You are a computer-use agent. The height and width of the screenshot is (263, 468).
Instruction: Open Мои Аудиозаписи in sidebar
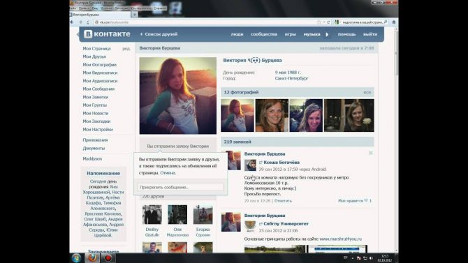(100, 81)
